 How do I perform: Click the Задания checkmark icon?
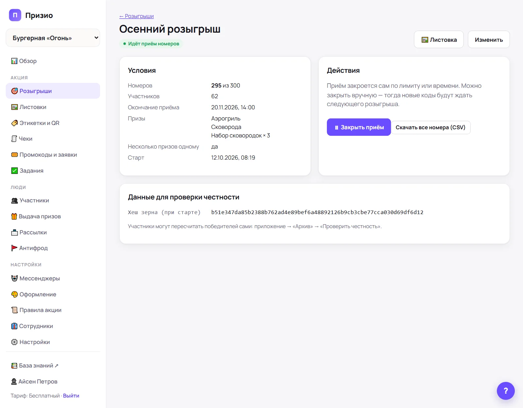14,171
